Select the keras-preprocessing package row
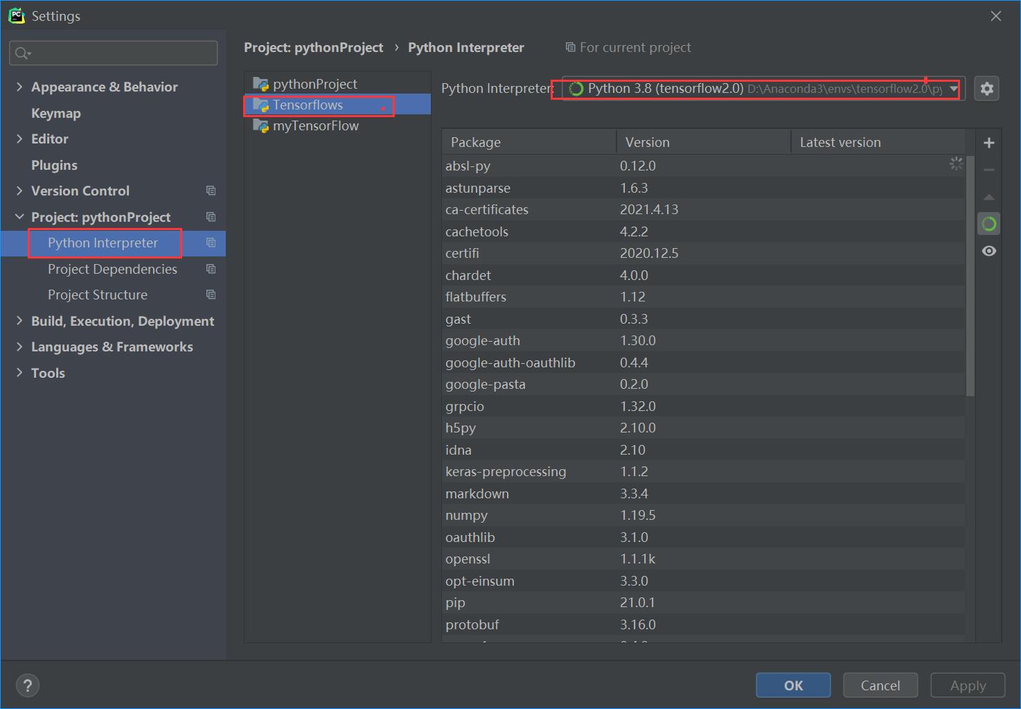This screenshot has height=709, width=1021. point(703,471)
